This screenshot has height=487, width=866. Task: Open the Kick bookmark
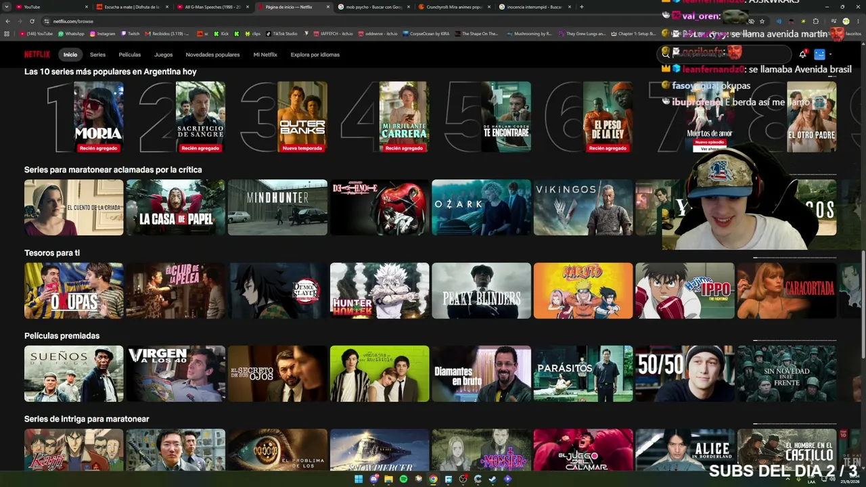(221, 34)
